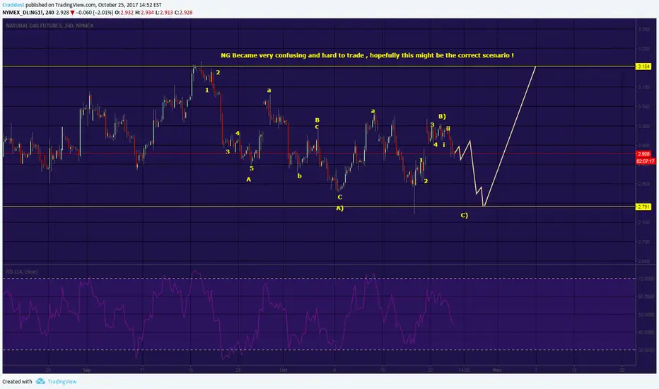The height and width of the screenshot is (389, 659).
Task: Click the L:2.913 low value
Action: (164, 13)
